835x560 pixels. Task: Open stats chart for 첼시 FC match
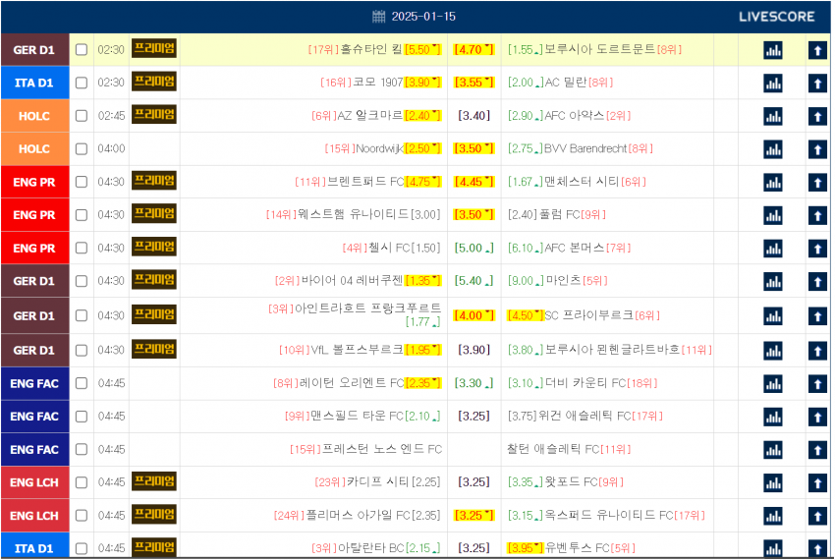773,249
